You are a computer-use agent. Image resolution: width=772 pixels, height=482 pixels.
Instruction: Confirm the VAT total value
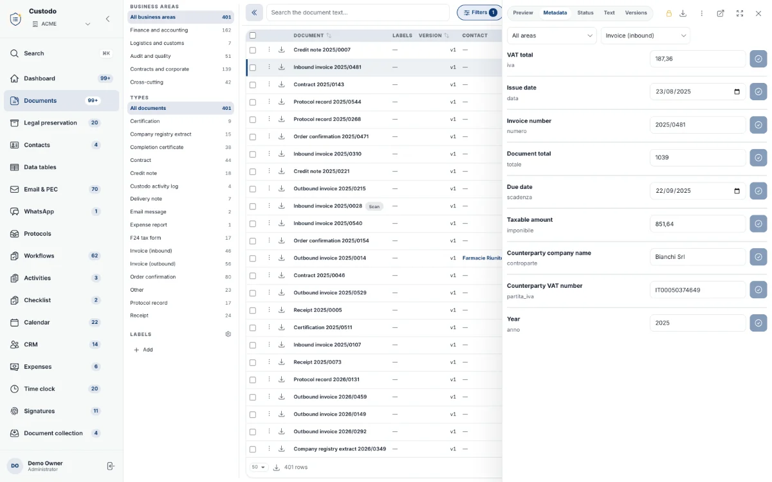(758, 58)
